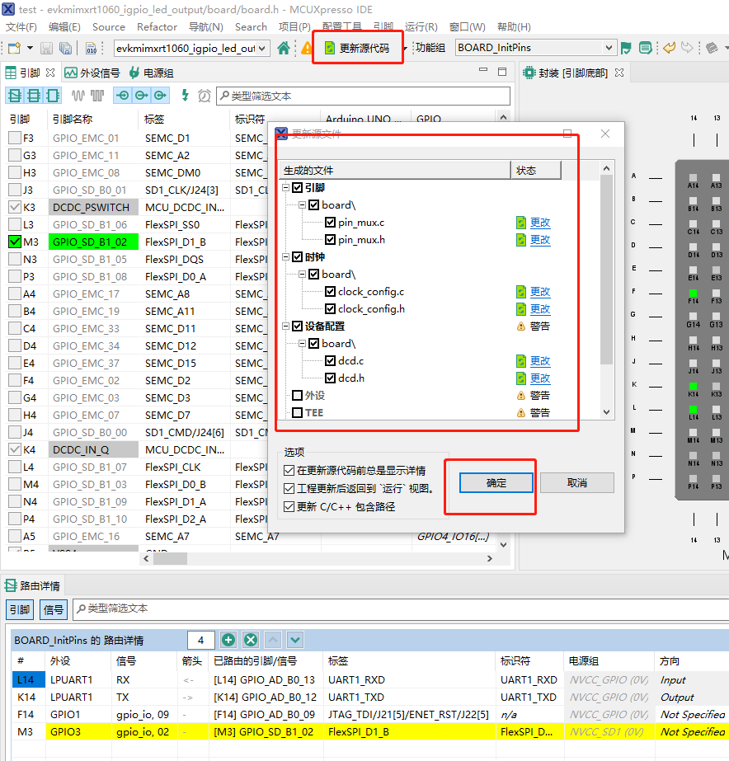Click the pins table horizontal scrollbar thumb
Viewport: 729px width, 761px height.
click(171, 559)
